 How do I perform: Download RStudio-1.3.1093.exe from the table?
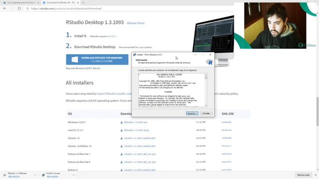pyautogui.click(x=136, y=122)
